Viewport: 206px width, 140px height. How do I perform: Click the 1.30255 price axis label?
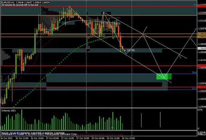202,68
